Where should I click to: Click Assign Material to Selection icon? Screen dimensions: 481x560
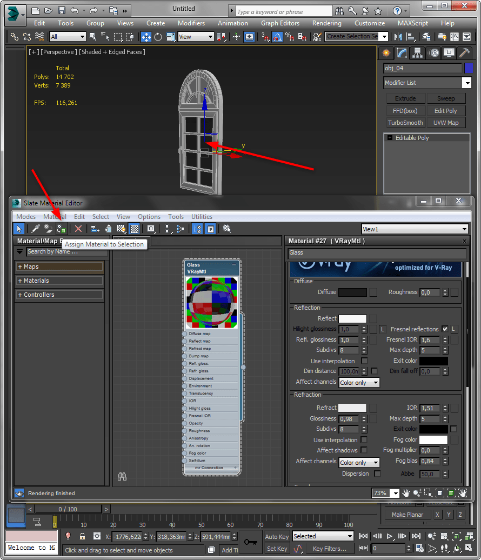point(61,229)
